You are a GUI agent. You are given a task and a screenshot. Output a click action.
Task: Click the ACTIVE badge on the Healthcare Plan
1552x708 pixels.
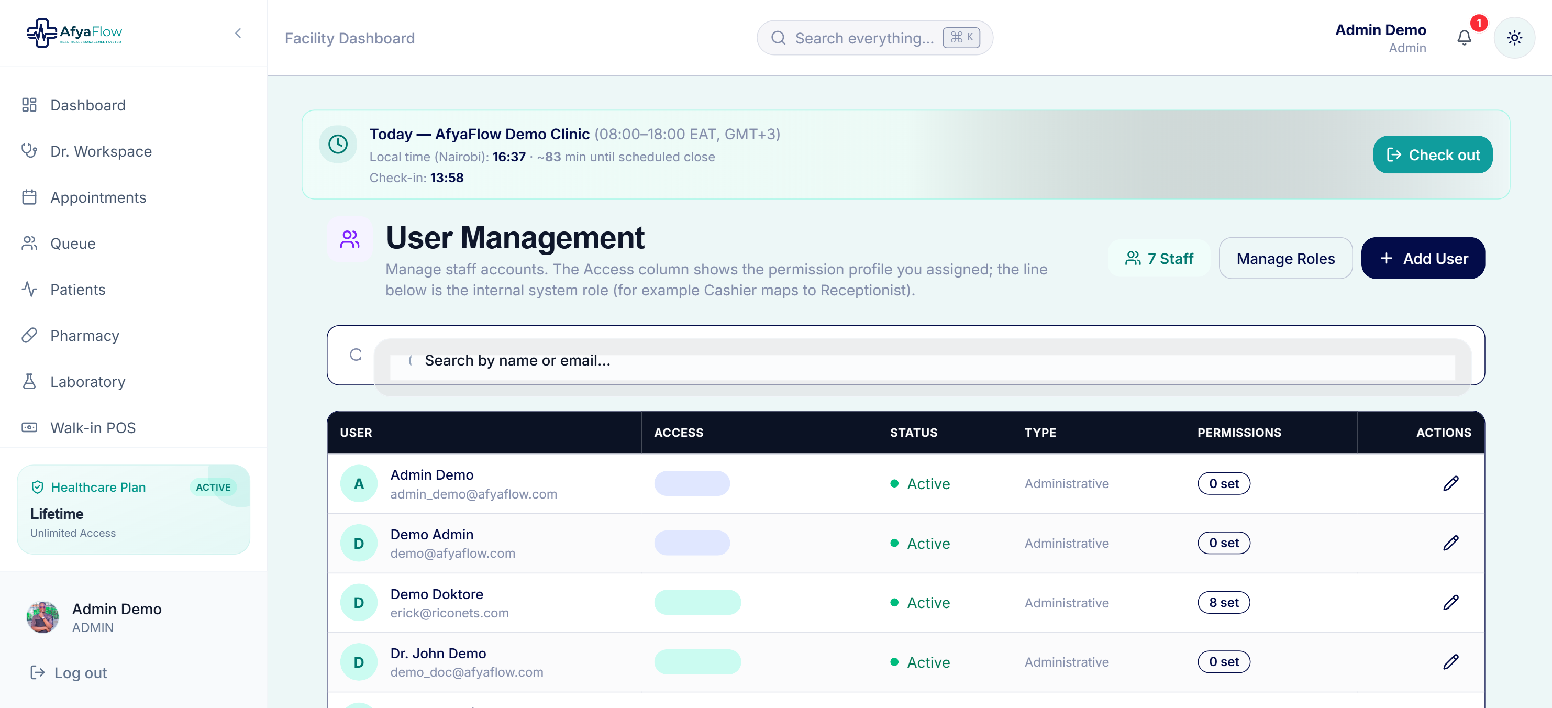pos(213,488)
